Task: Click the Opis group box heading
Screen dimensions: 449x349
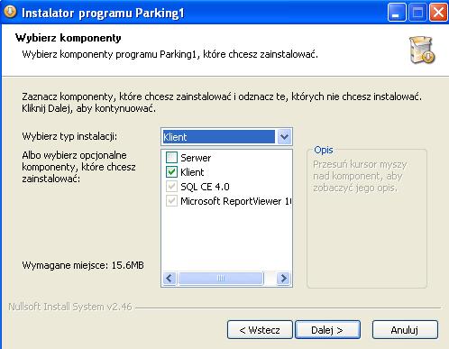Action: (324, 150)
